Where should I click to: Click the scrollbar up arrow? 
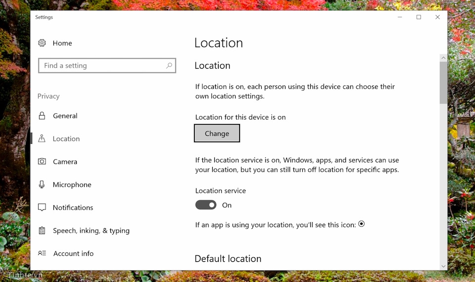[443, 58]
